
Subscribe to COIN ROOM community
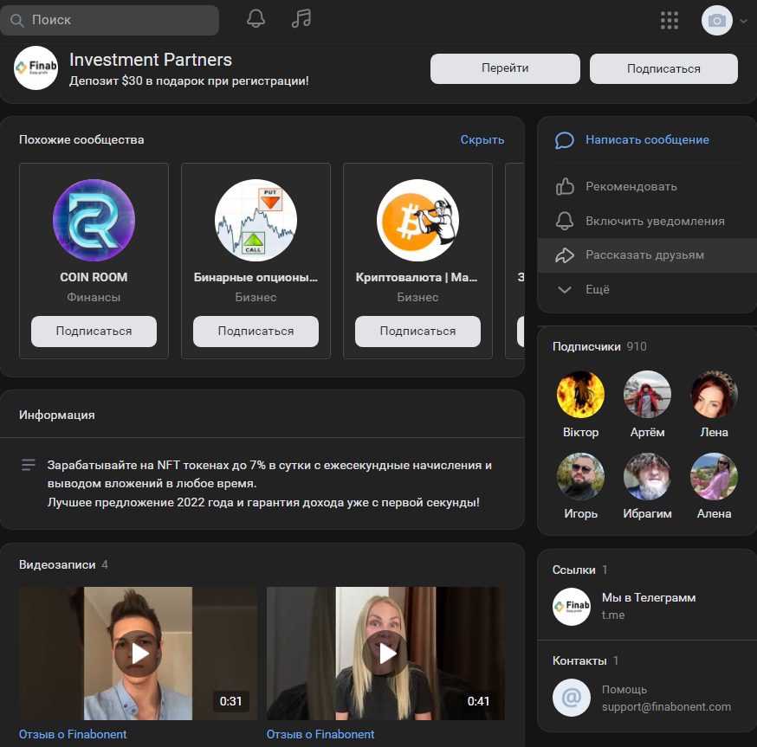[x=94, y=331]
